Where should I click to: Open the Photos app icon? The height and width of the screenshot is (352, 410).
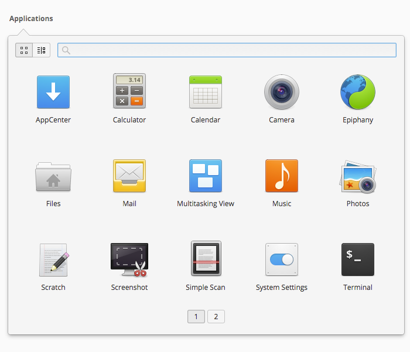tap(358, 177)
